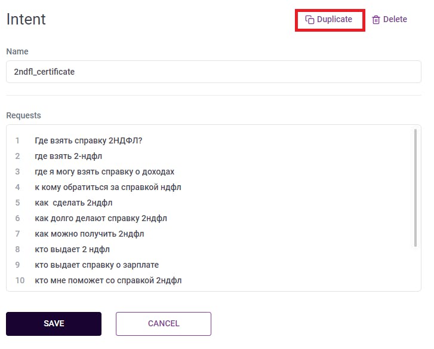The width and height of the screenshot is (434, 349).
Task: Place cursor in "как сделать 2ндфл" line
Action: point(73,203)
